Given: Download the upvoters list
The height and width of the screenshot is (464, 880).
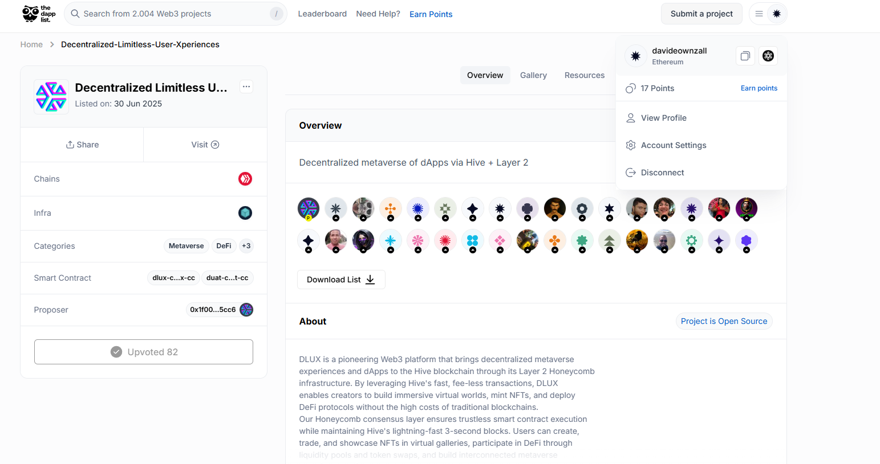Looking at the screenshot, I should pyautogui.click(x=341, y=280).
